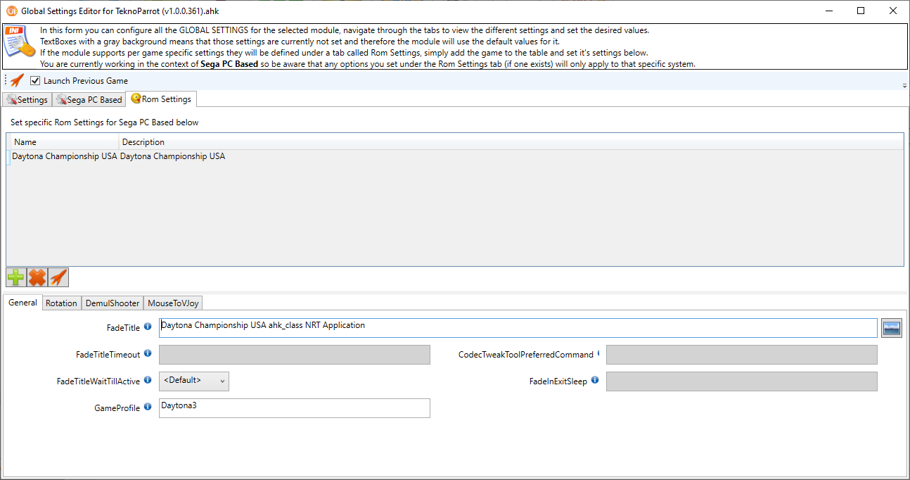The image size is (910, 480).
Task: Show info for the FadeTitleTimeout setting
Action: (x=148, y=353)
